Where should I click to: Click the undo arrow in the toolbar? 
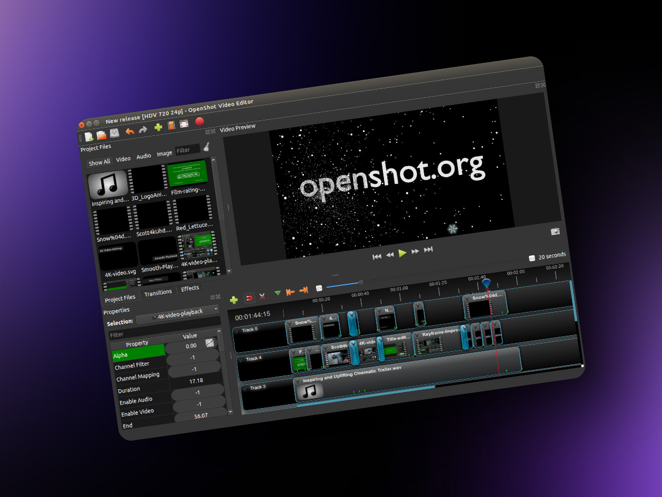pos(130,131)
